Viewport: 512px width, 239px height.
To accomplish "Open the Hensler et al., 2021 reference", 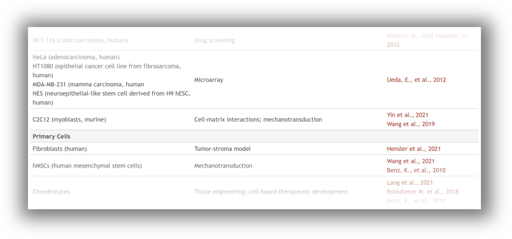I will coord(414,149).
